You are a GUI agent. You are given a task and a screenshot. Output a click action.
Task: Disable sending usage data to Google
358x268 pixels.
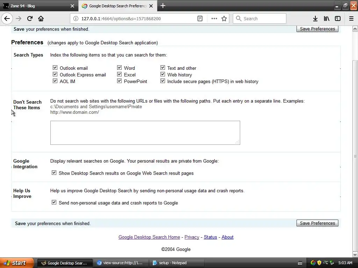coord(54,202)
